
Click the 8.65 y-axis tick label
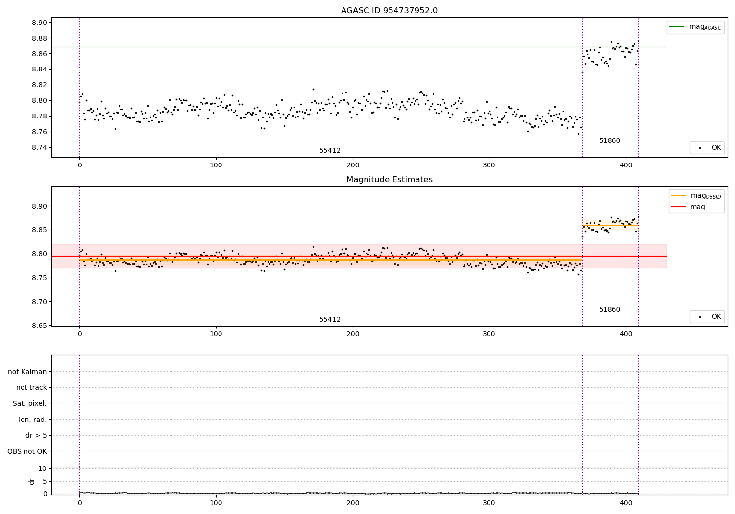(x=39, y=326)
